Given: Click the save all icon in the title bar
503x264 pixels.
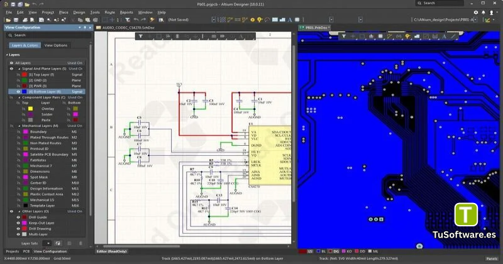Looking at the screenshot, I should pyautogui.click(x=20, y=4).
